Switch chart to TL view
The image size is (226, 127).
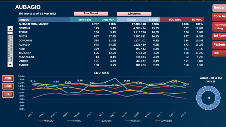click(x=8, y=94)
